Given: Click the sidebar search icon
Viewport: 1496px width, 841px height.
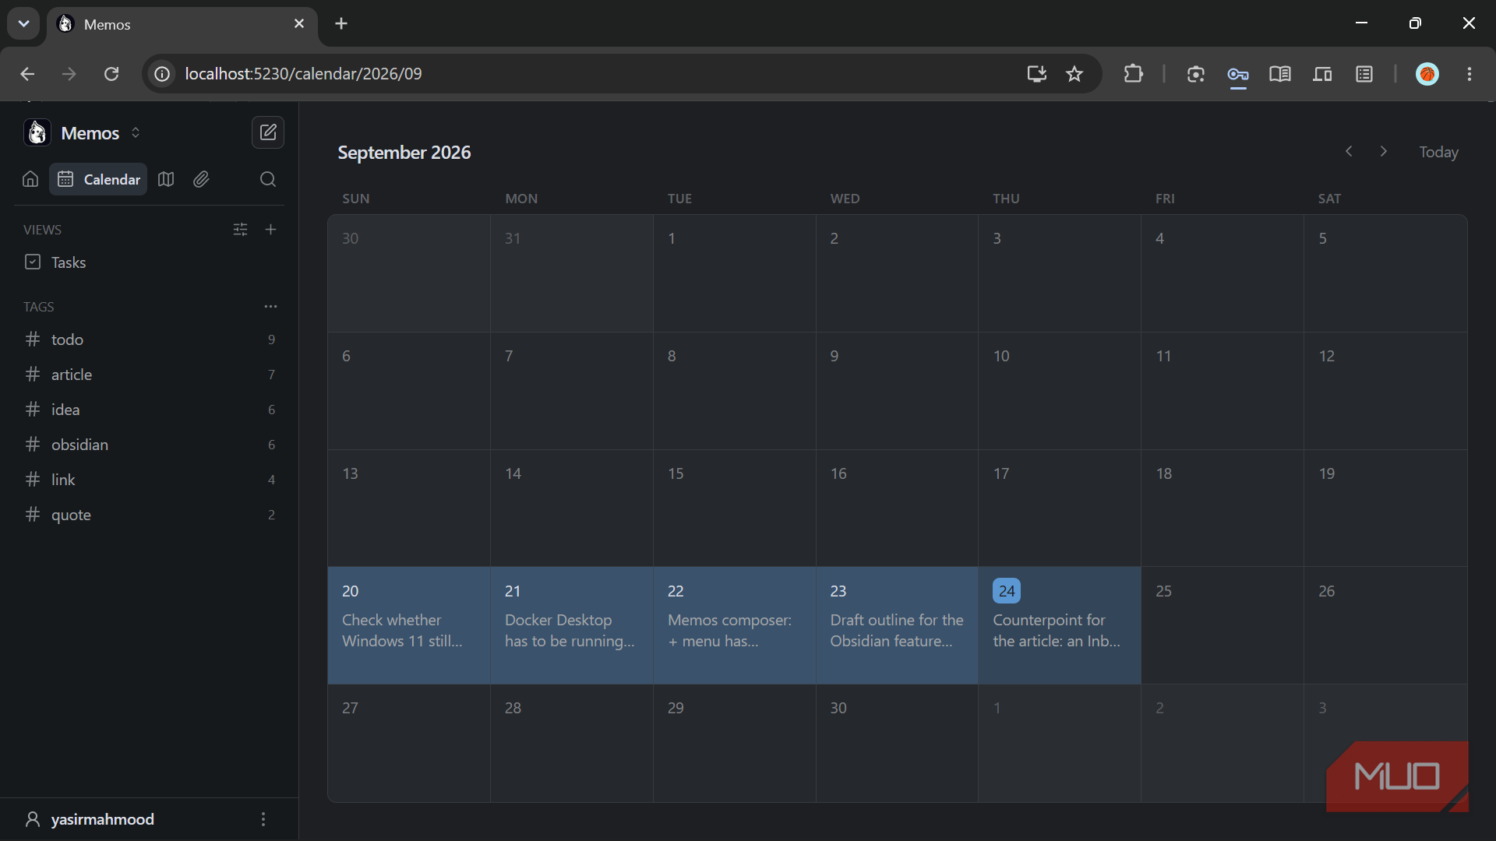Looking at the screenshot, I should (268, 179).
